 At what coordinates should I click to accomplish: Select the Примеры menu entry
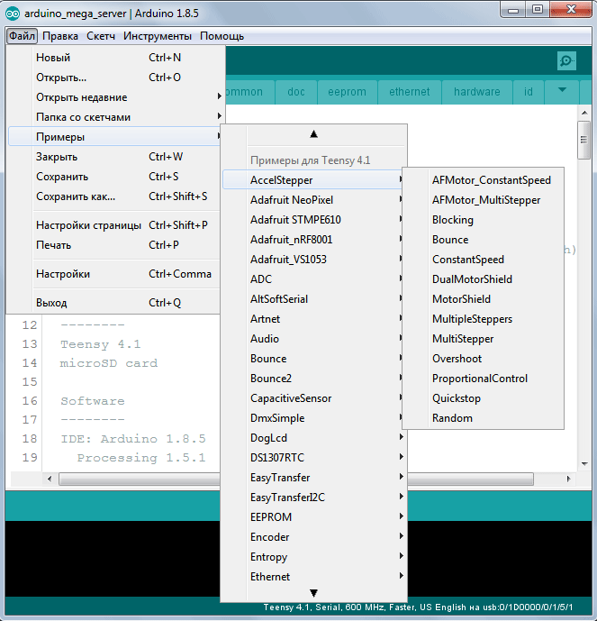tap(114, 137)
